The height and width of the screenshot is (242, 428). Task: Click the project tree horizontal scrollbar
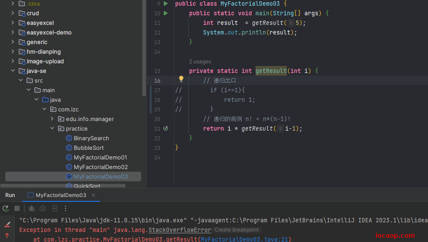(x=63, y=186)
